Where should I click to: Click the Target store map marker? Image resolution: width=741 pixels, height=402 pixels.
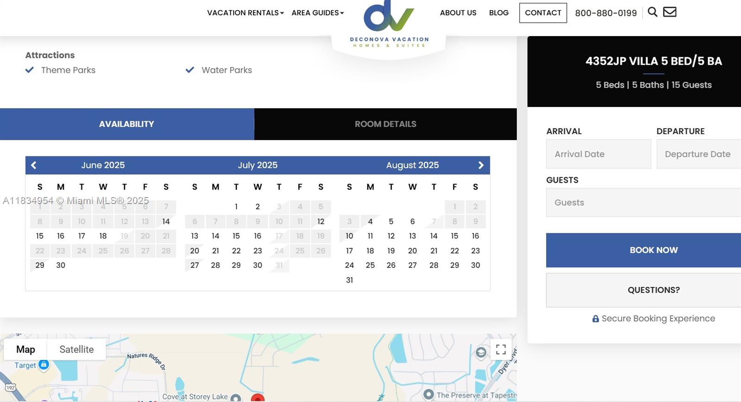[44, 365]
